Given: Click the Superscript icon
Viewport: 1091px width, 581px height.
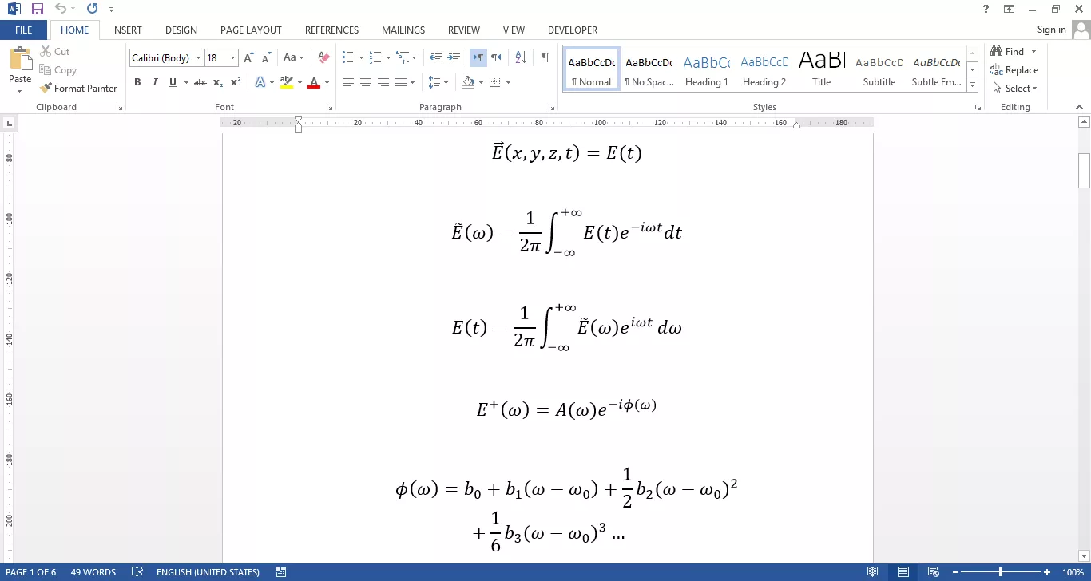Looking at the screenshot, I should tap(236, 82).
